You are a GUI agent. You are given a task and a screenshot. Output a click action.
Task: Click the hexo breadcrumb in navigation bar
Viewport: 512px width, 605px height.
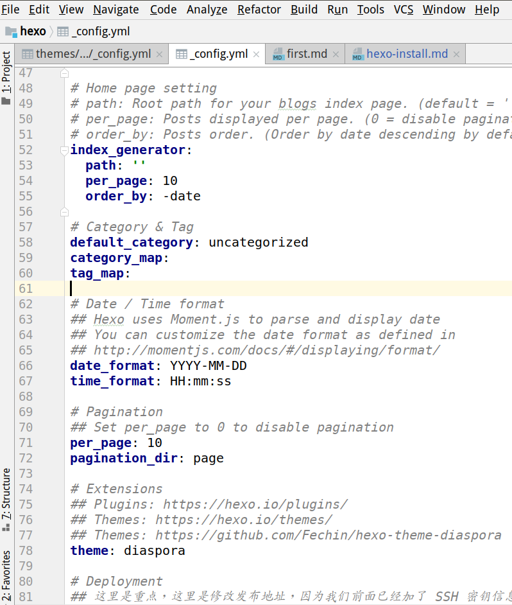(33, 31)
